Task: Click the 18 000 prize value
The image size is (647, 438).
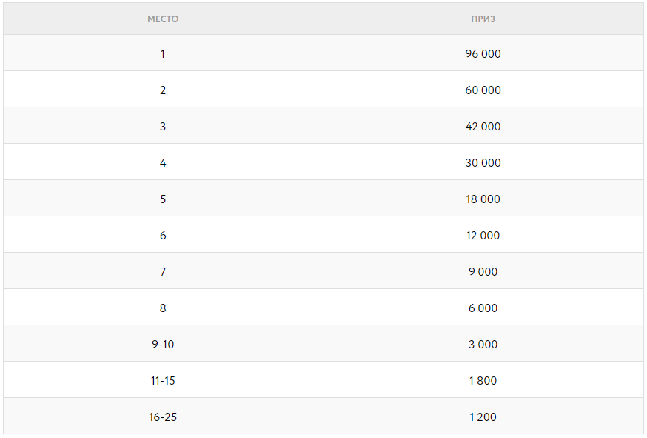Action: [x=483, y=199]
